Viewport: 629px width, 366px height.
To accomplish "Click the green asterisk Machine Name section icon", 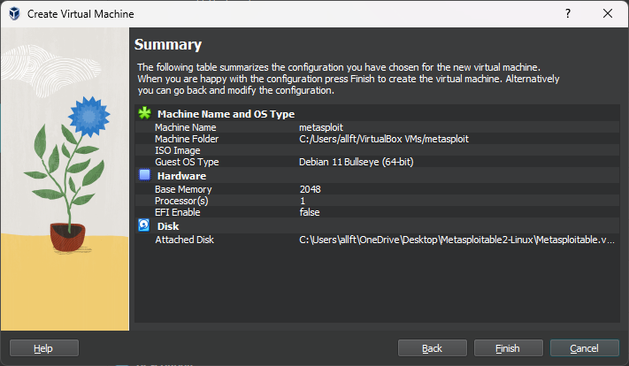I will point(144,113).
